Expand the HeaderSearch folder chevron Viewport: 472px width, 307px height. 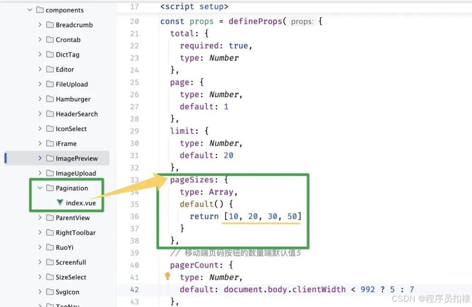[40, 114]
